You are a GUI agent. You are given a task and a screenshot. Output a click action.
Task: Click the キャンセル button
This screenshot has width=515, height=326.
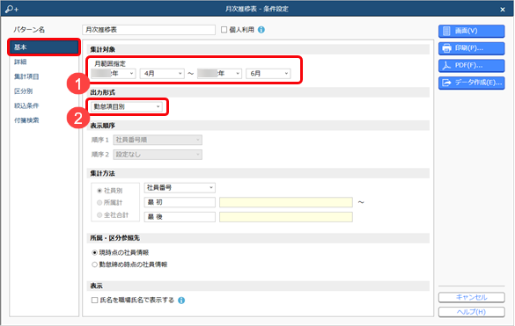point(472,298)
